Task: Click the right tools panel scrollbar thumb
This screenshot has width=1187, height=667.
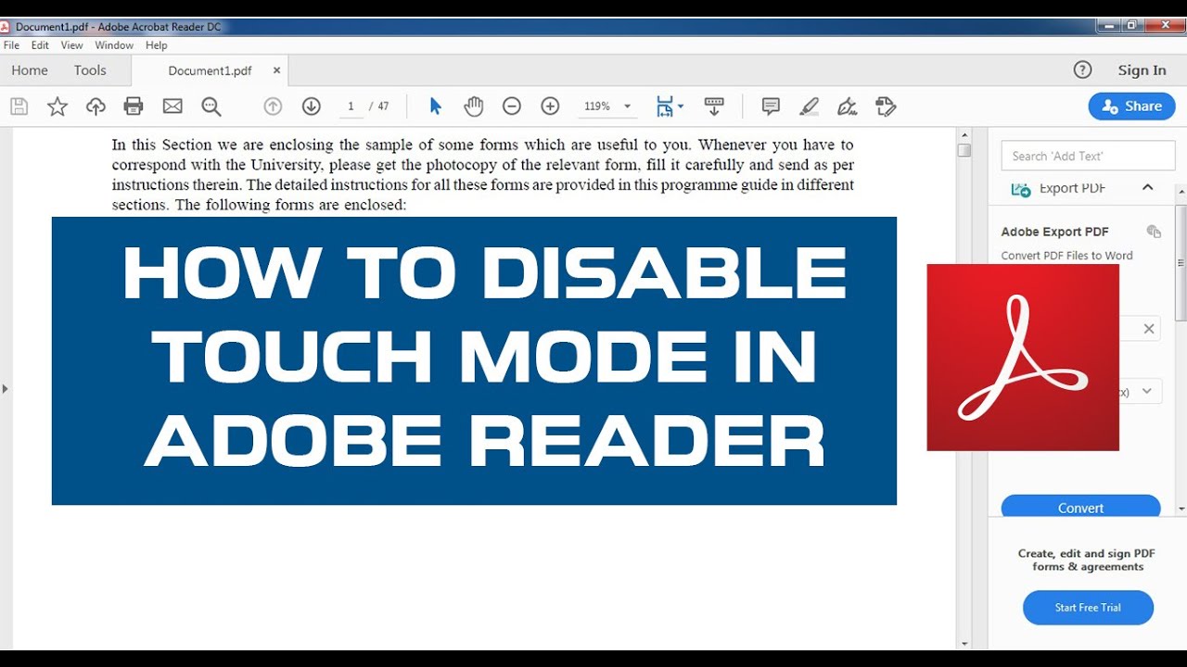Action: [1181, 264]
